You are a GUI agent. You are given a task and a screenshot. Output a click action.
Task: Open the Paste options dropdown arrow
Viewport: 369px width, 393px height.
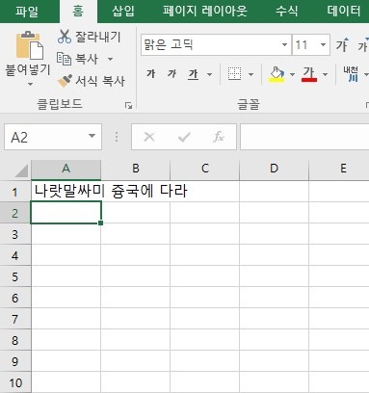click(x=30, y=85)
